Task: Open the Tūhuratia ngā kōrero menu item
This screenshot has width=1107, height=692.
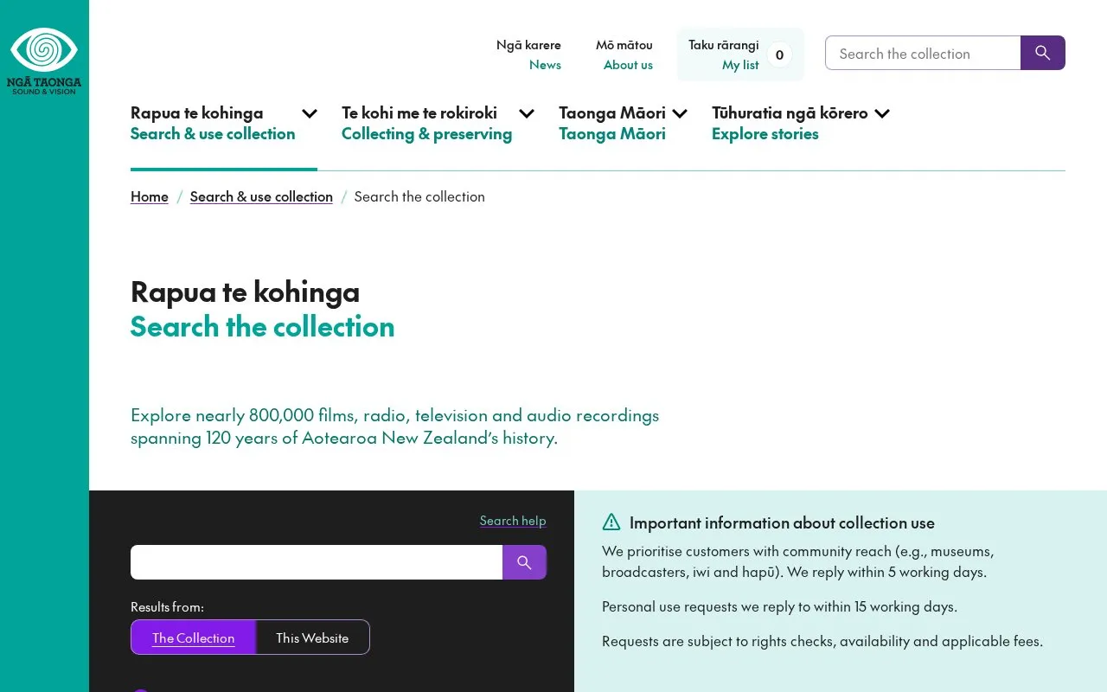Action: click(790, 123)
